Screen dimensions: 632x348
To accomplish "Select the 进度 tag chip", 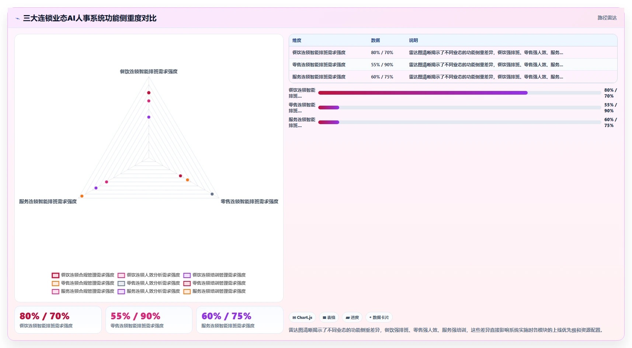I will pos(352,317).
